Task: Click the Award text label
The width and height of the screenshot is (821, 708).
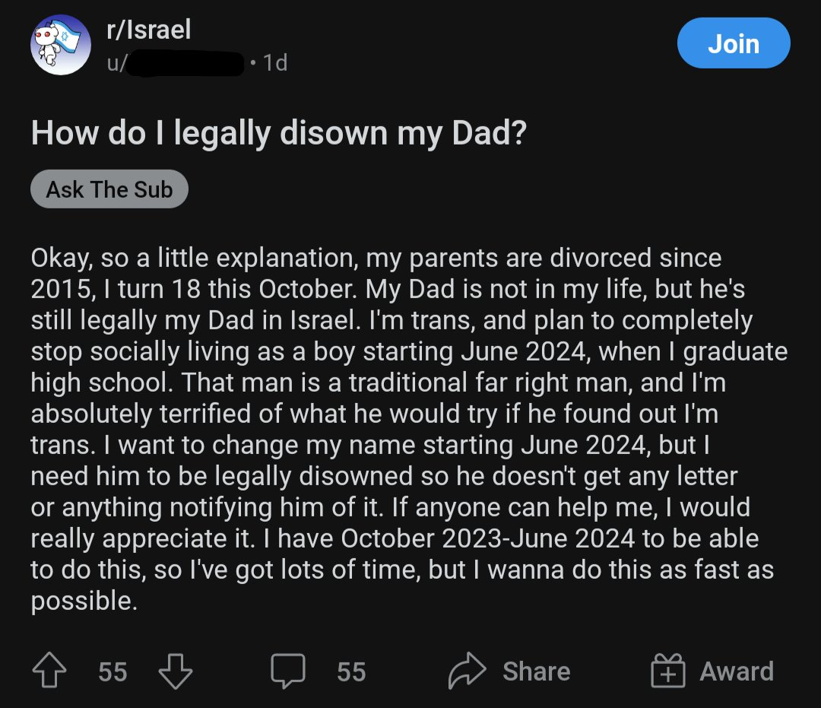Action: point(737,671)
